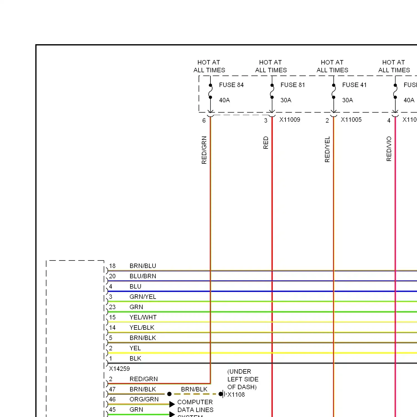This screenshot has height=417, width=417.
Task: Click the BRN/BLK label at pin 47
Action: pos(143,389)
